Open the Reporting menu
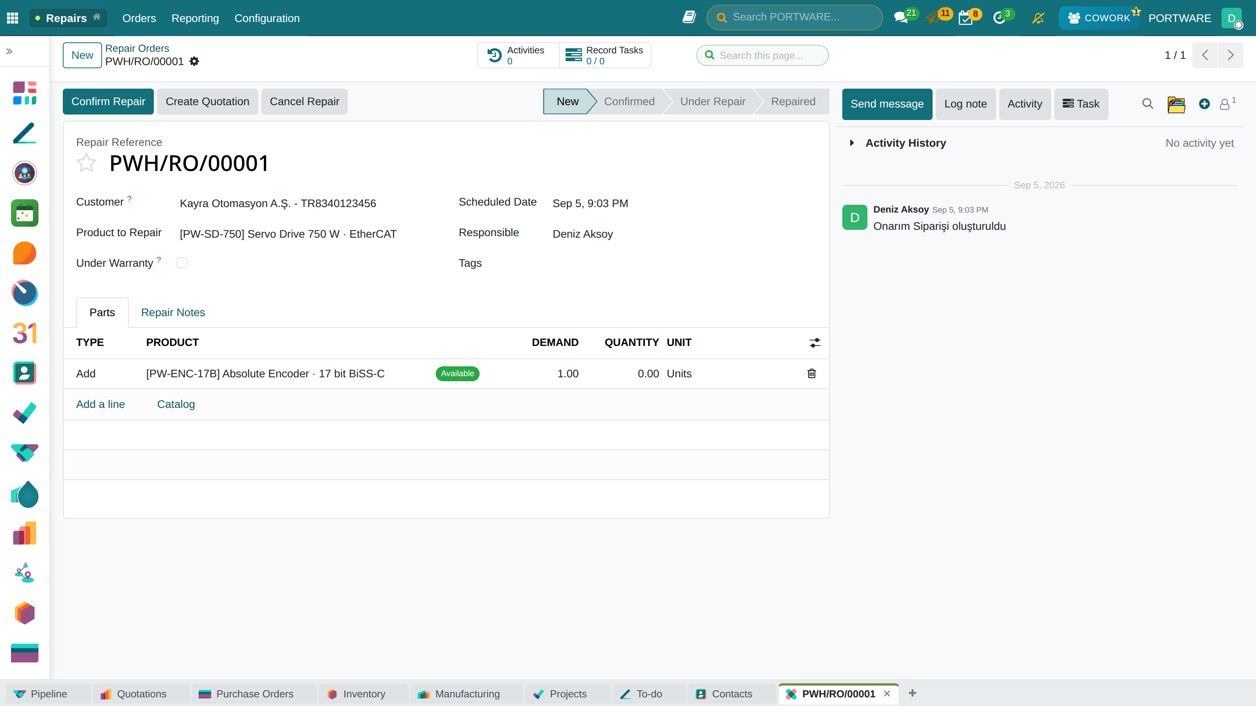The width and height of the screenshot is (1256, 706). pyautogui.click(x=195, y=18)
